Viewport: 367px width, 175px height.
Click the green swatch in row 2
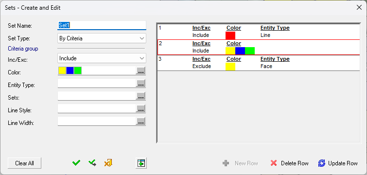click(250, 51)
